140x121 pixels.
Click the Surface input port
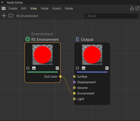[74, 77]
